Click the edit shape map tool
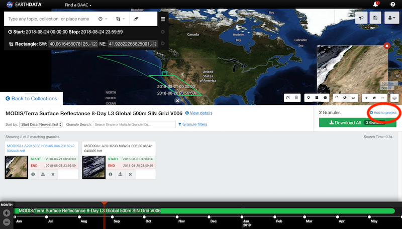Image resolution: width=402 pixels, height=229 pixels. 288,98
